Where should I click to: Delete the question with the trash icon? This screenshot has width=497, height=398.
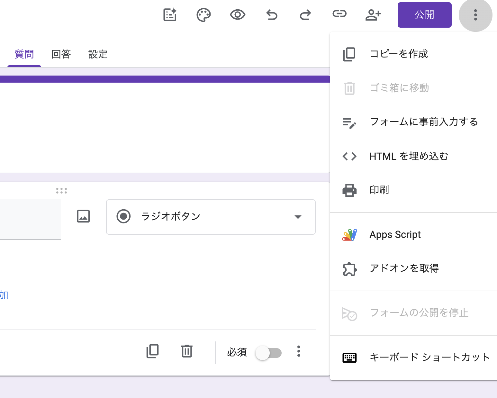(x=187, y=351)
